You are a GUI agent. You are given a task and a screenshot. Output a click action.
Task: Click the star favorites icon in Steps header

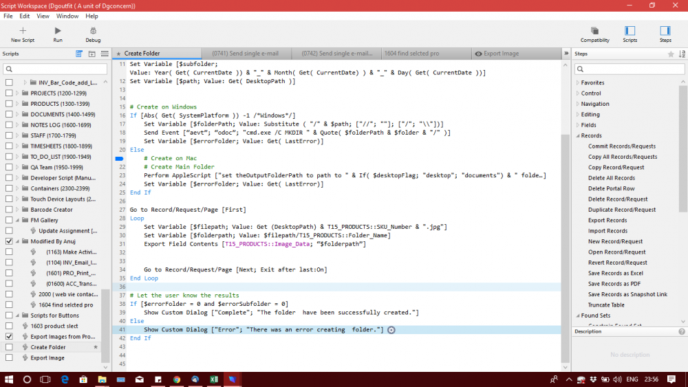coord(670,54)
